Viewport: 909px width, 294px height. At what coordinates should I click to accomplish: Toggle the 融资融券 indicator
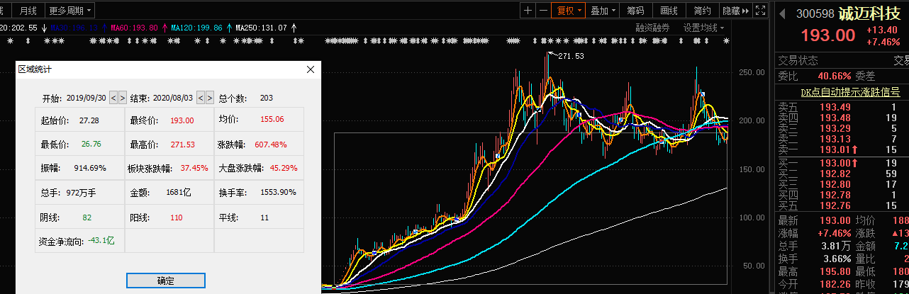point(652,28)
